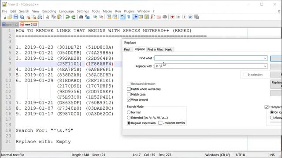This screenshot has height=158, width=282.
Task: Enable Match whole word only checkbox
Action: click(x=129, y=89)
